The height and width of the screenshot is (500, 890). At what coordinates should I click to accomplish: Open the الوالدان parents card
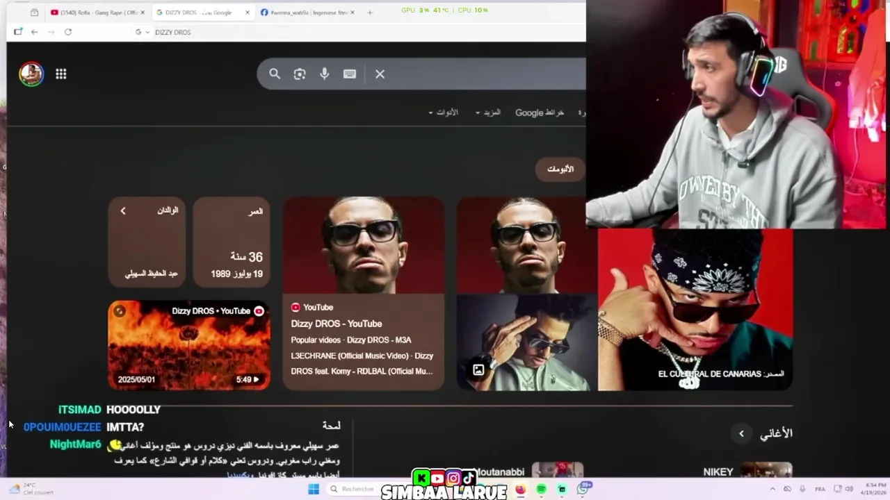(x=147, y=242)
